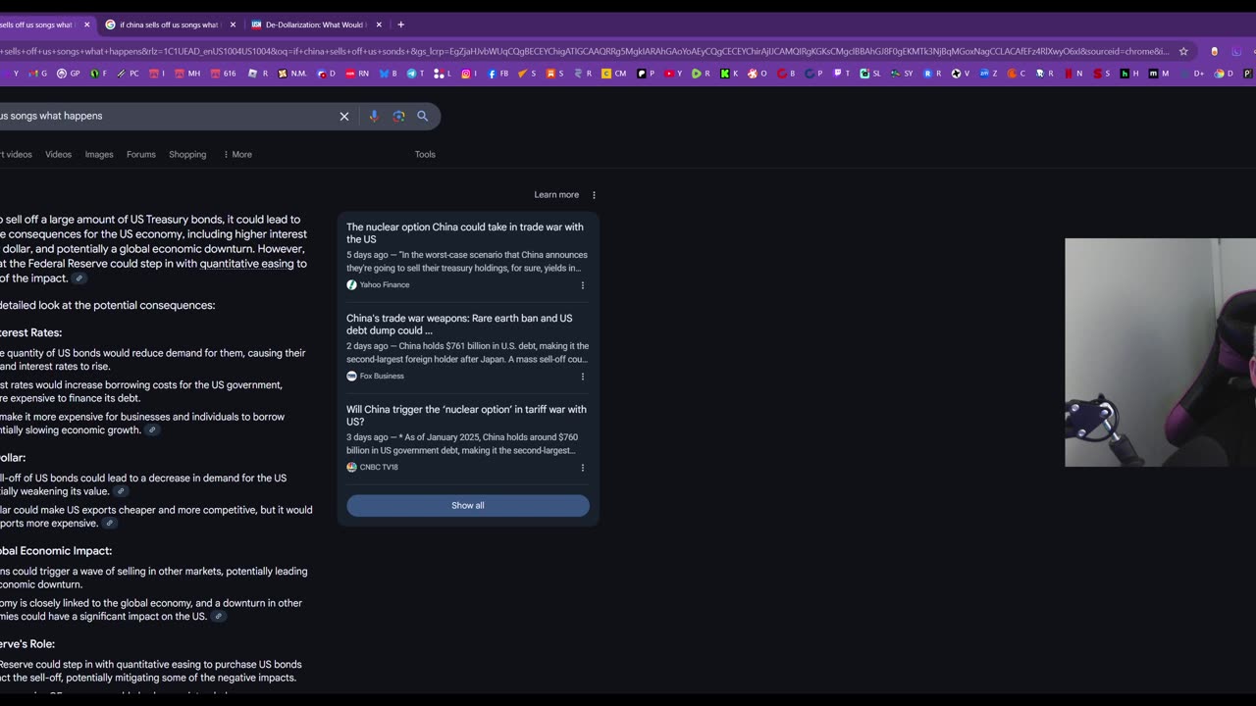Open the 'F' bookmark

(99, 73)
